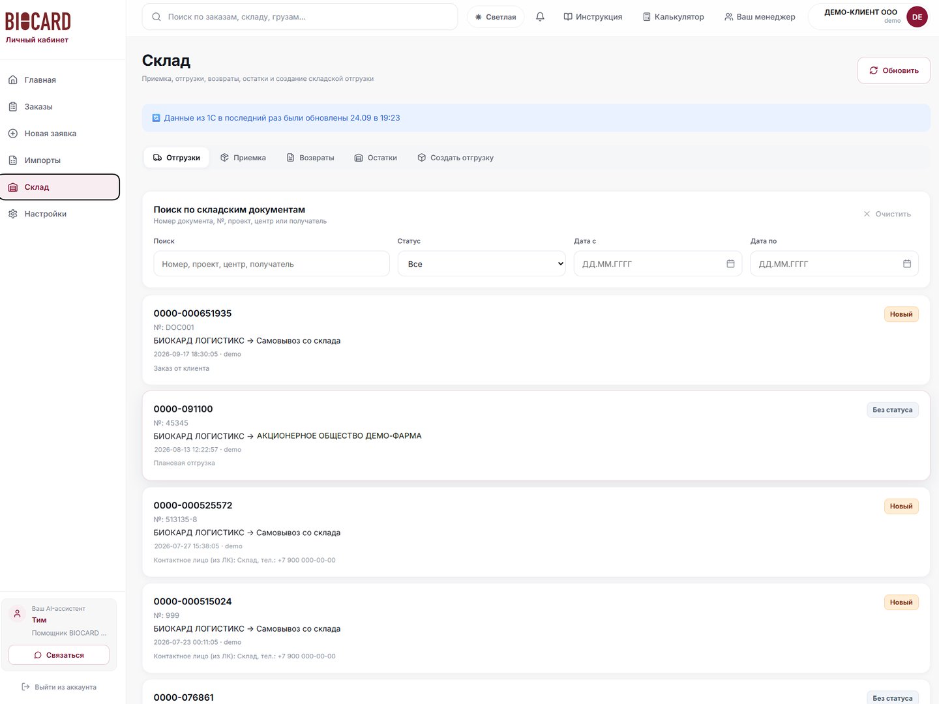This screenshot has height=704, width=939.
Task: Click the 'Дата с' date field
Action: [657, 264]
